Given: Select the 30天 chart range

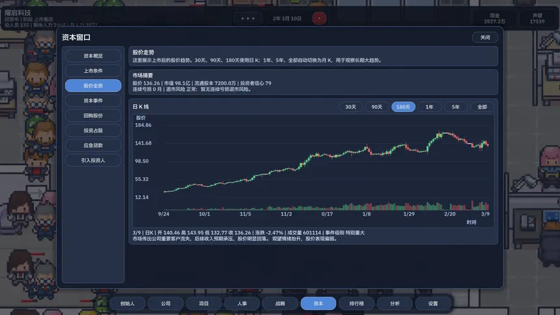Looking at the screenshot, I should click(x=350, y=107).
